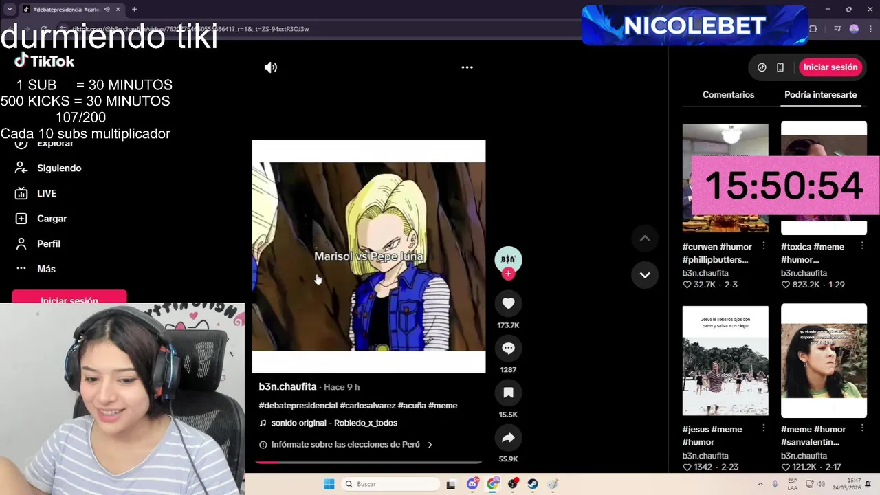The image size is (880, 495).
Task: Open options for #toxica #meme video card
Action: [x=862, y=246]
